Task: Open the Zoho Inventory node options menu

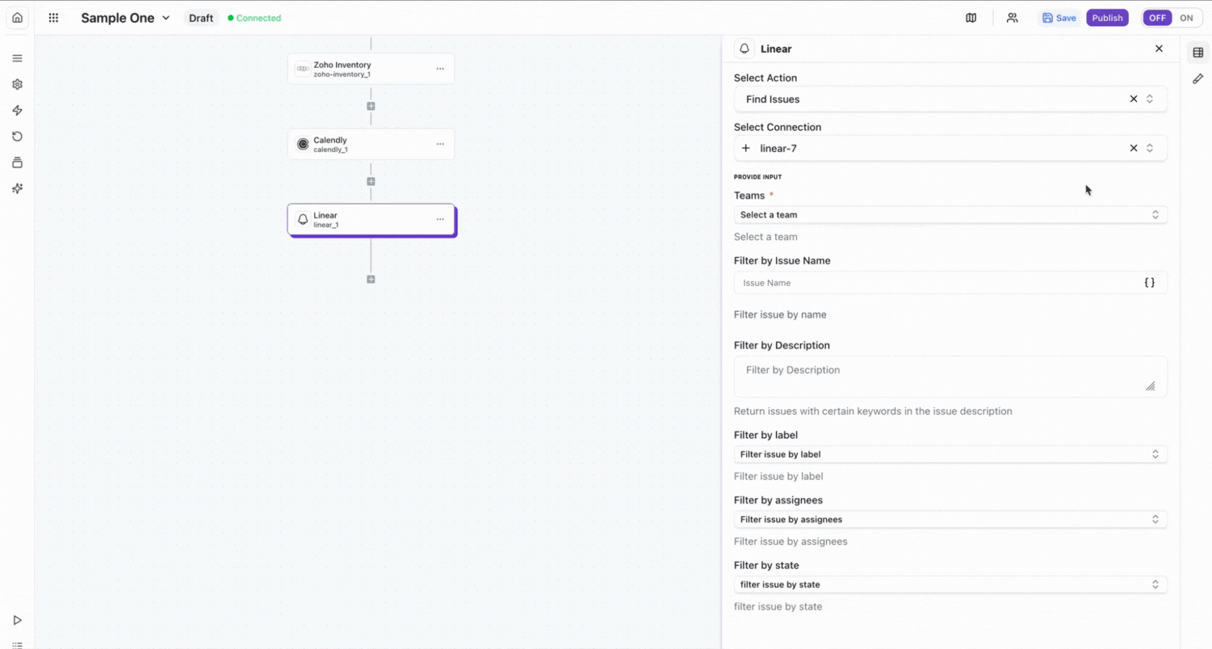Action: pyautogui.click(x=440, y=69)
